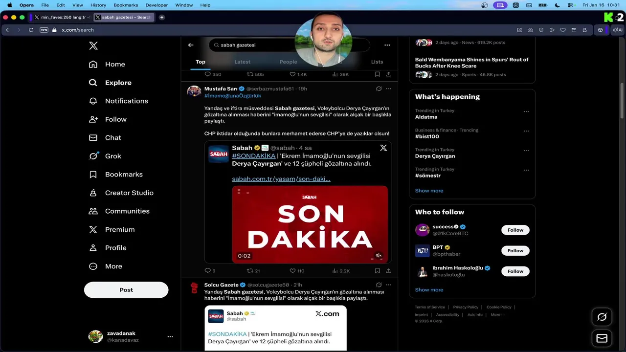Switch to Lists results tab

pyautogui.click(x=377, y=62)
